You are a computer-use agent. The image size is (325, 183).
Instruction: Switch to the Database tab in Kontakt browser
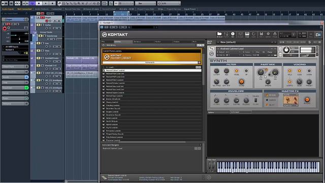click(x=143, y=42)
